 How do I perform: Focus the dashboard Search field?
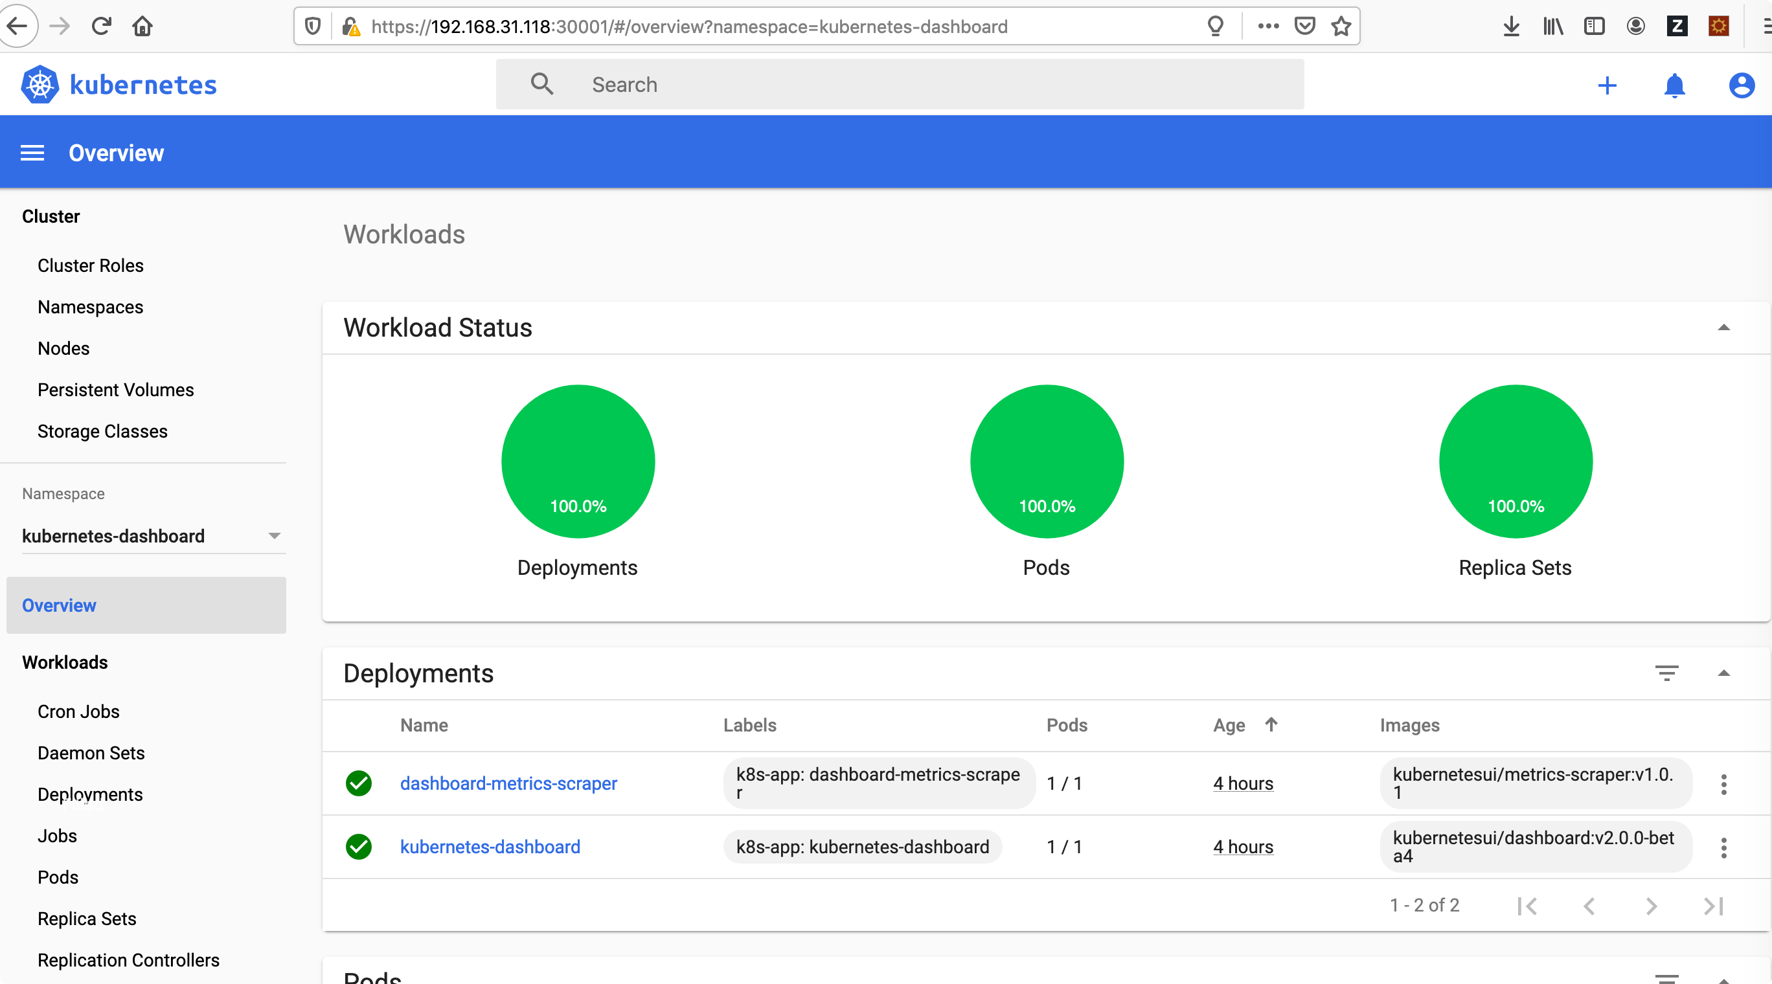tap(900, 84)
